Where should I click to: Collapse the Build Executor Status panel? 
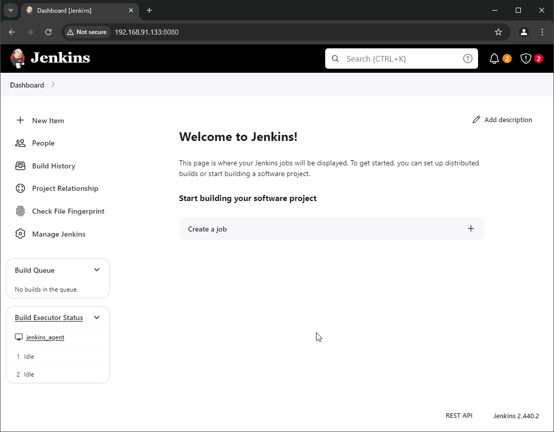pos(96,317)
